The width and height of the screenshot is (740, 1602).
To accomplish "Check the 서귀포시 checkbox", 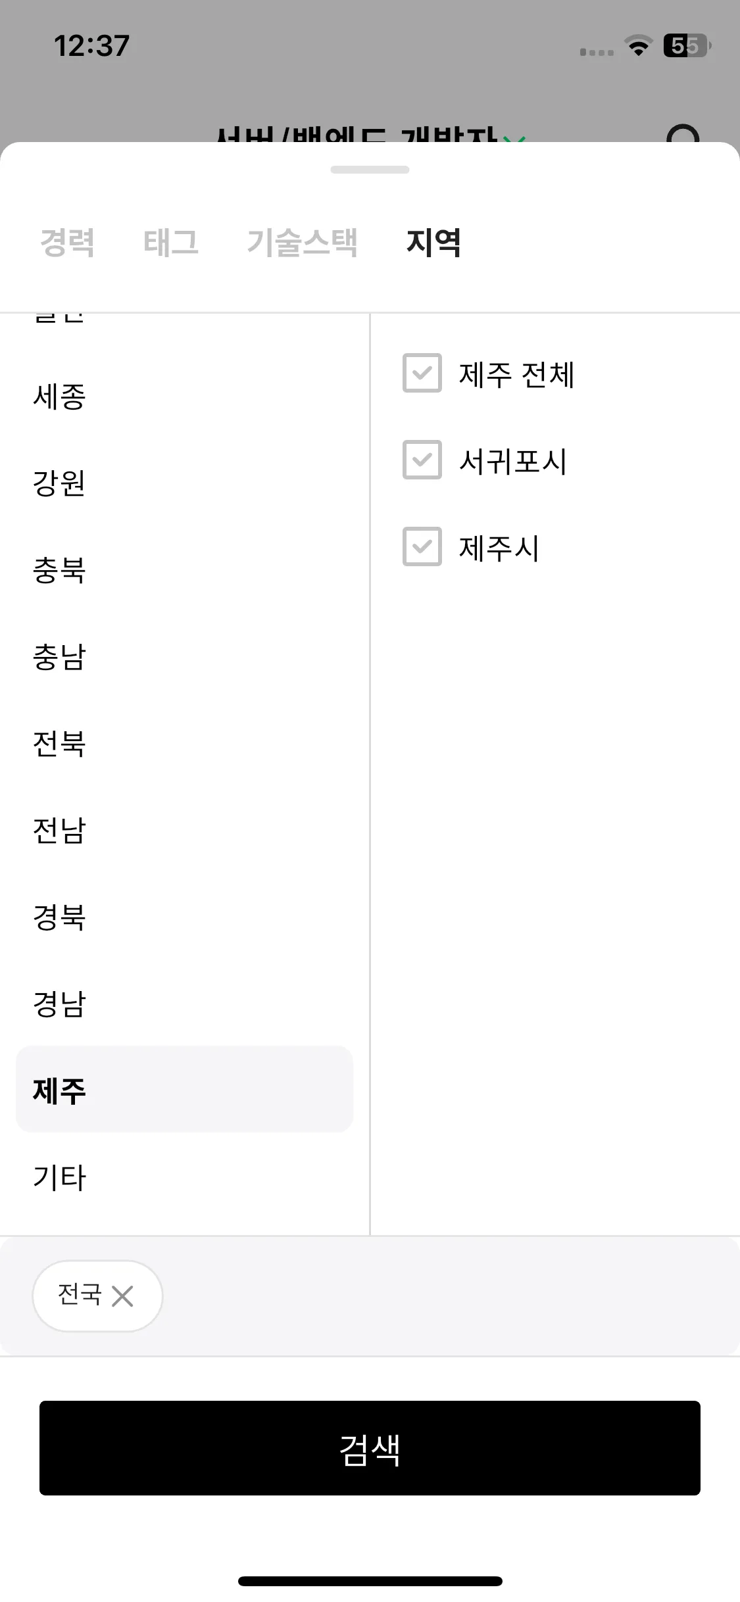I will click(x=422, y=460).
